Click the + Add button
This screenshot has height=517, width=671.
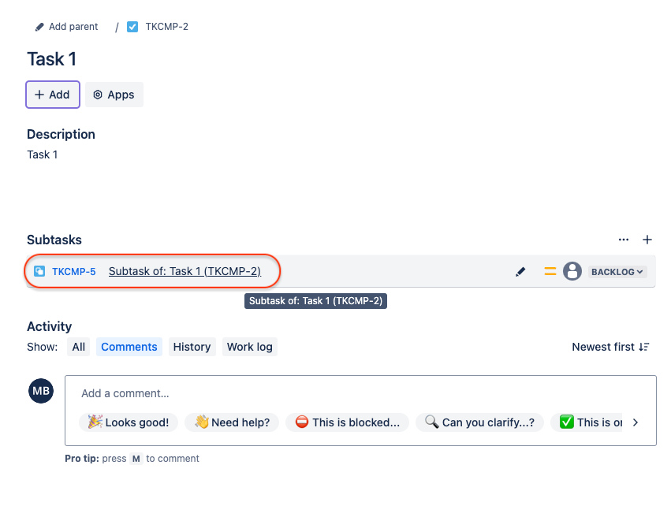point(52,95)
